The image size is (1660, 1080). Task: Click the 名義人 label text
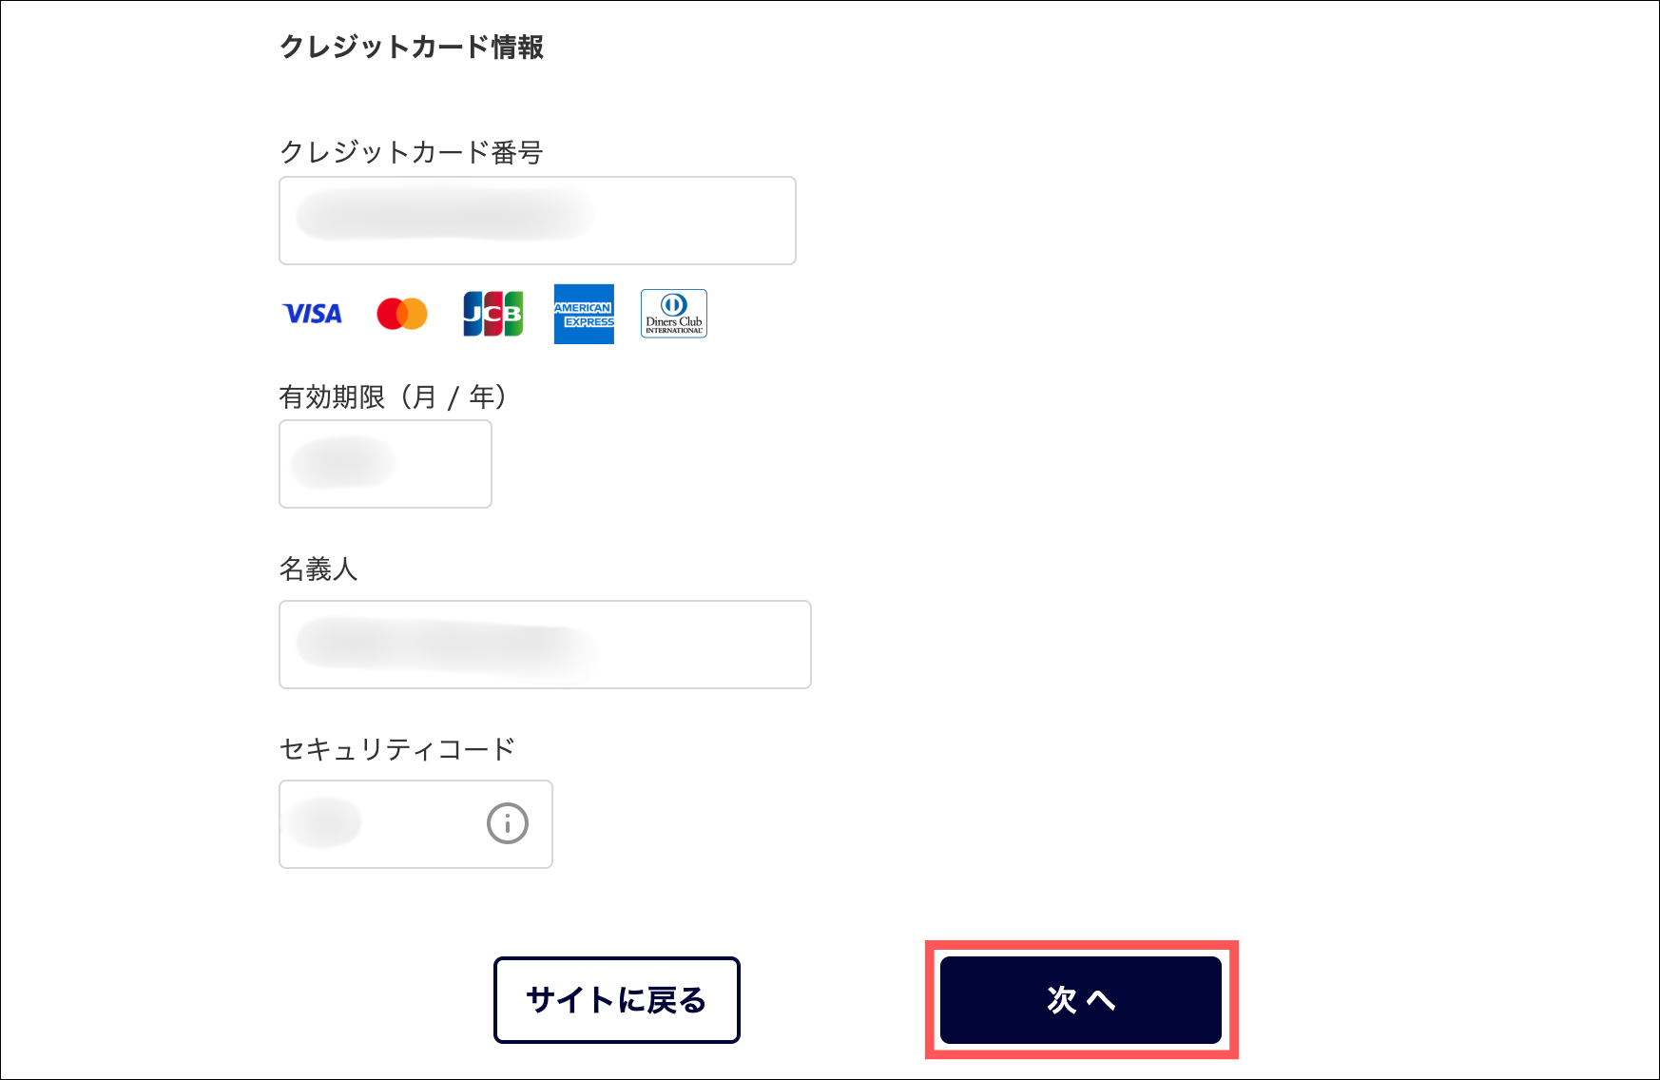tap(318, 569)
